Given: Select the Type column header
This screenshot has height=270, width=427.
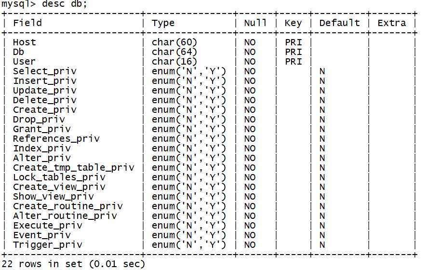Looking at the screenshot, I should (x=163, y=23).
